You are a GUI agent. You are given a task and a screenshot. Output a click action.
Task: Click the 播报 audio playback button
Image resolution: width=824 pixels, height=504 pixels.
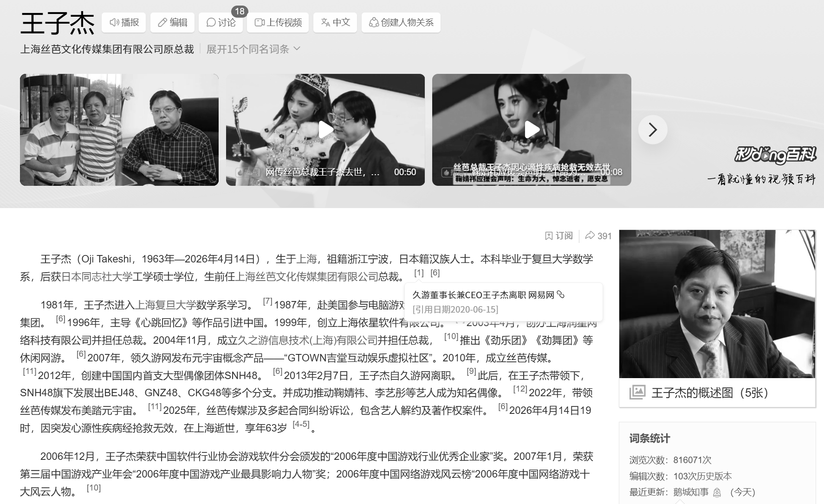[124, 22]
